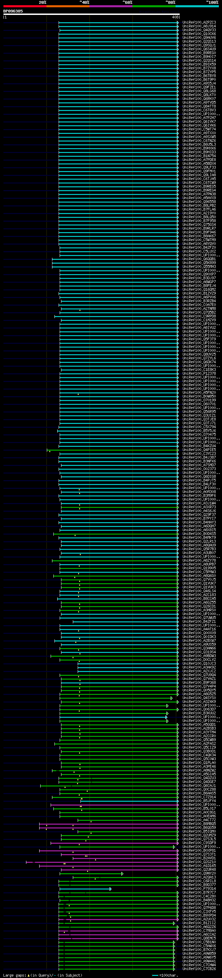This screenshot has width=222, height=978.
Task: Select hit label UniRef100_C5WT74
Action: 199,129
